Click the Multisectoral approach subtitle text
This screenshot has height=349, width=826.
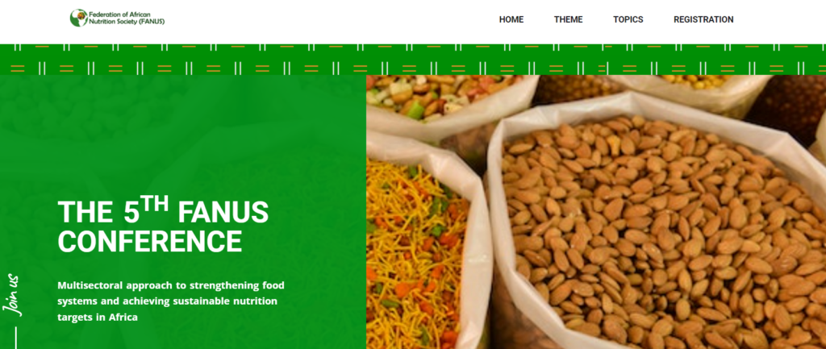coord(171,301)
